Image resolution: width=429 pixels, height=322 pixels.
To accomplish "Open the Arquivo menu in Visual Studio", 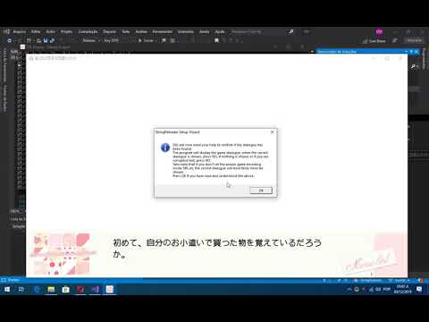I will tap(20, 31).
